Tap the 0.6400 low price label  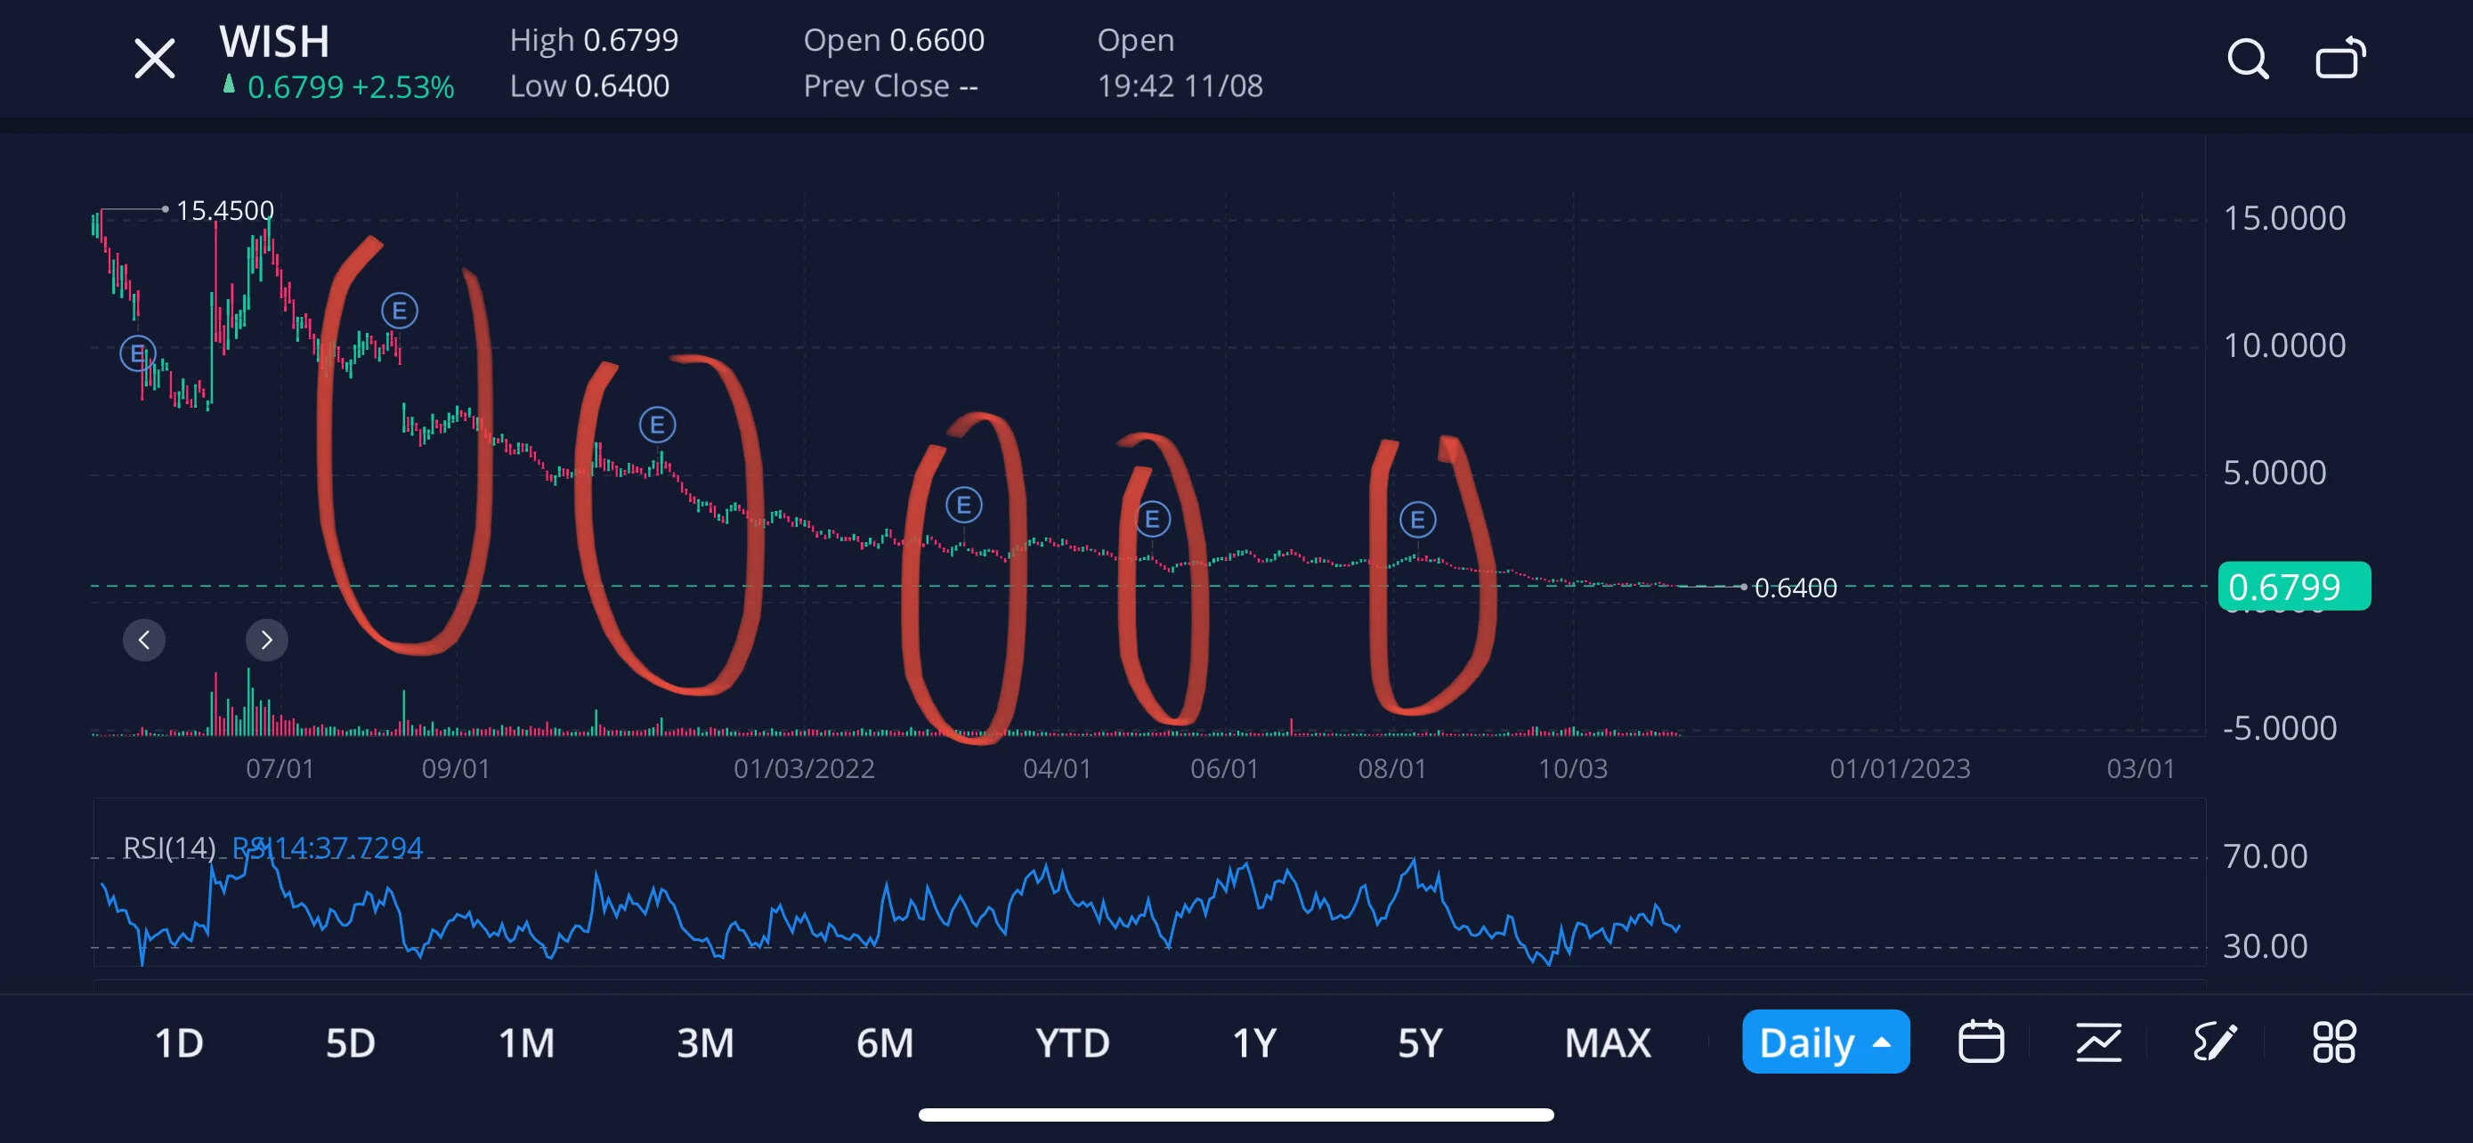click(x=1796, y=588)
